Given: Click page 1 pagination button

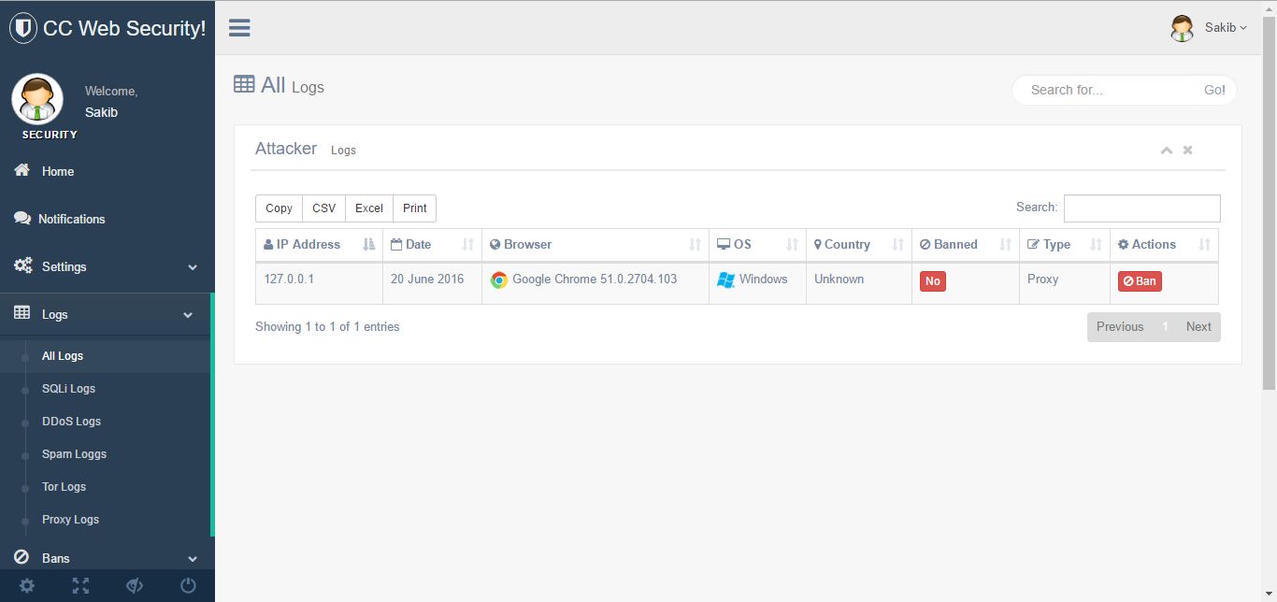Looking at the screenshot, I should tap(1165, 327).
